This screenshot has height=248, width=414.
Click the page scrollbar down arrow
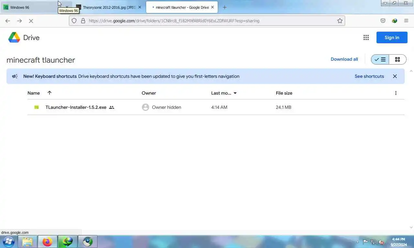click(x=411, y=227)
